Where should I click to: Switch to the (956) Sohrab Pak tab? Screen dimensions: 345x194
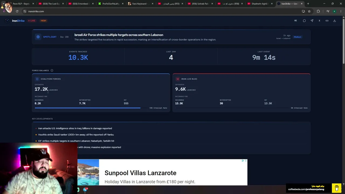[x=200, y=4]
